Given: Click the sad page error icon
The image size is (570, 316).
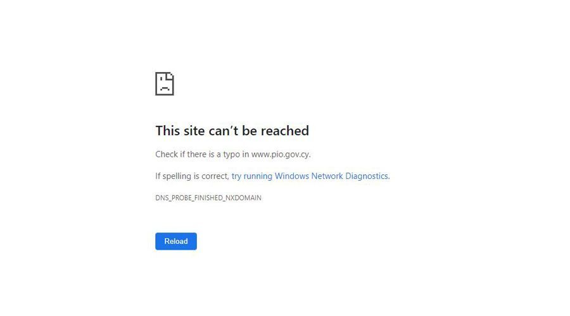Looking at the screenshot, I should pos(164,84).
